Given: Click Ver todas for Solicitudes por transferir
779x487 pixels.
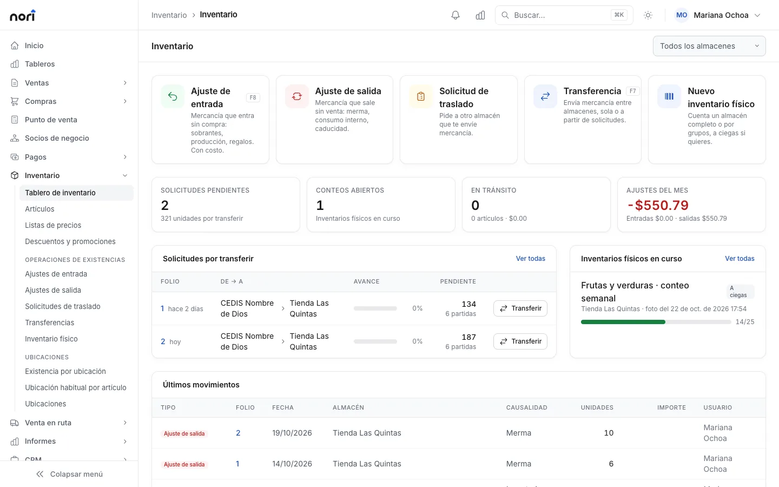Looking at the screenshot, I should [531, 259].
